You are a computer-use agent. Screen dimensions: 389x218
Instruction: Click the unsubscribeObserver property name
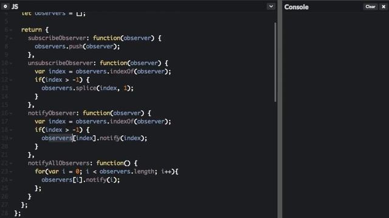click(60, 63)
